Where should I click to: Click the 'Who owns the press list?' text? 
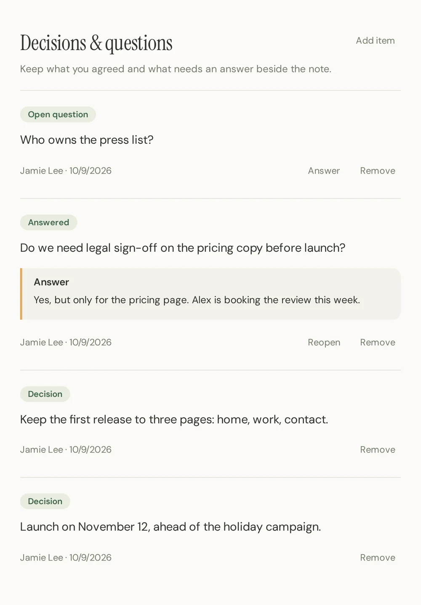coord(87,140)
